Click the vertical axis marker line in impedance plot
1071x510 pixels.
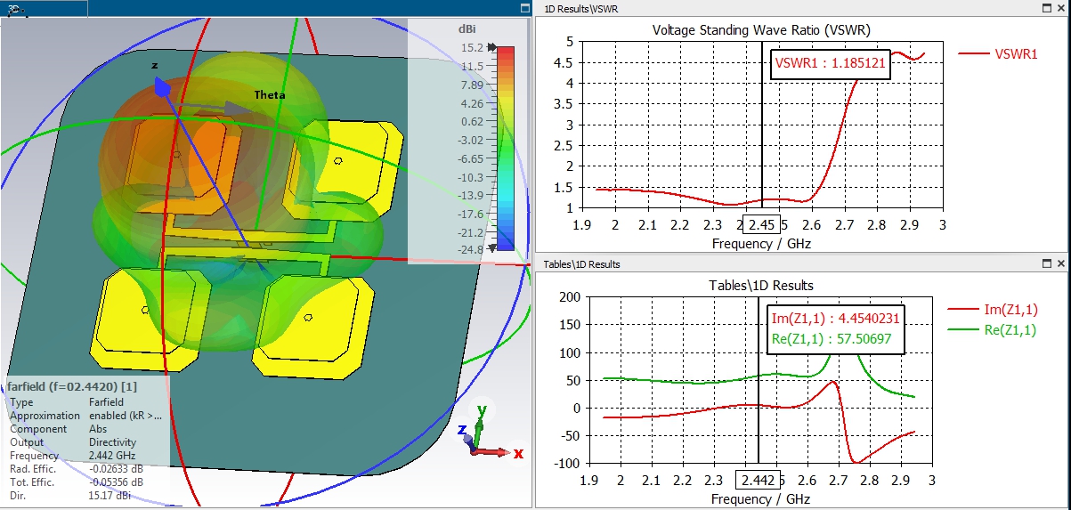(759, 383)
